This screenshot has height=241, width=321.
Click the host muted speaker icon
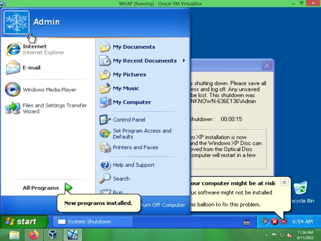click(x=289, y=235)
